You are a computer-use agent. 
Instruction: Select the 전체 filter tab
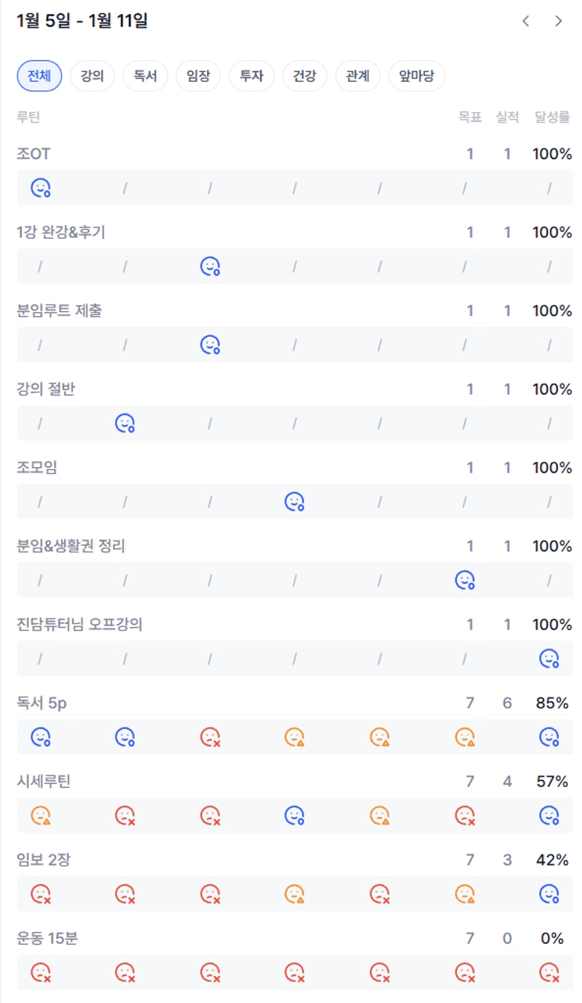click(x=39, y=76)
